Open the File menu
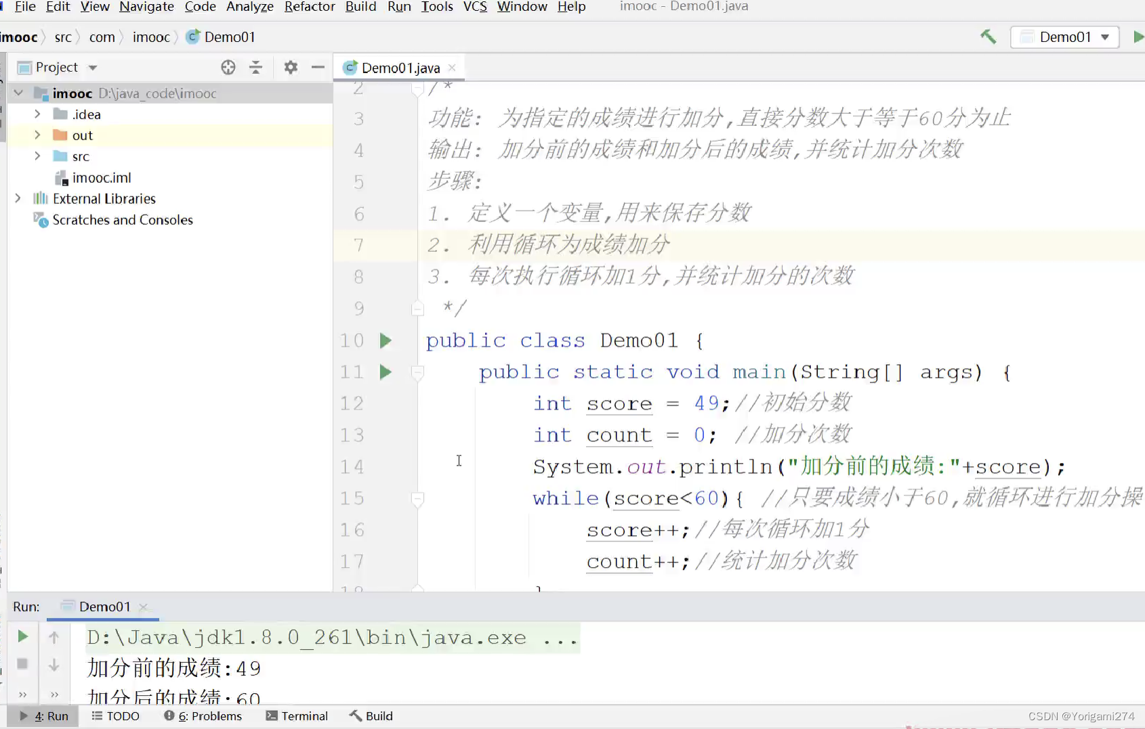 point(25,7)
